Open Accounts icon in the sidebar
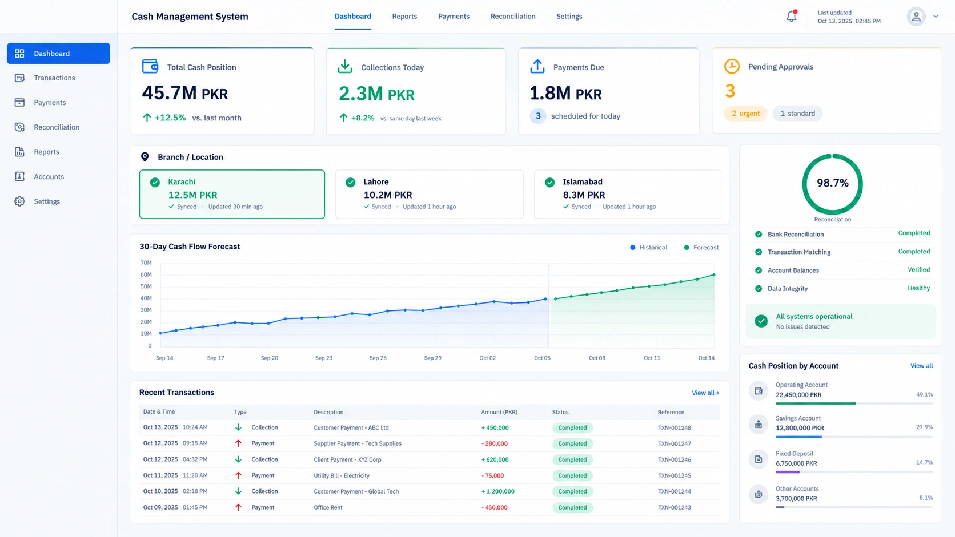 point(19,176)
